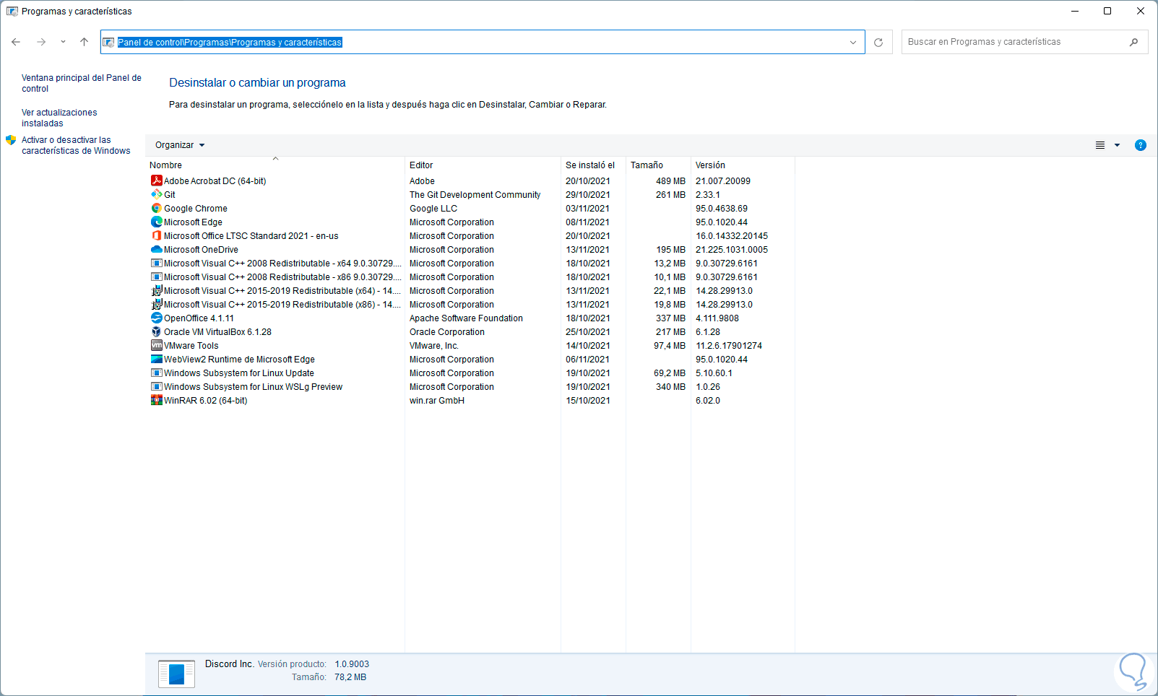Image resolution: width=1158 pixels, height=696 pixels.
Task: Click the Apache Software Foundation editor cell
Action: point(466,318)
